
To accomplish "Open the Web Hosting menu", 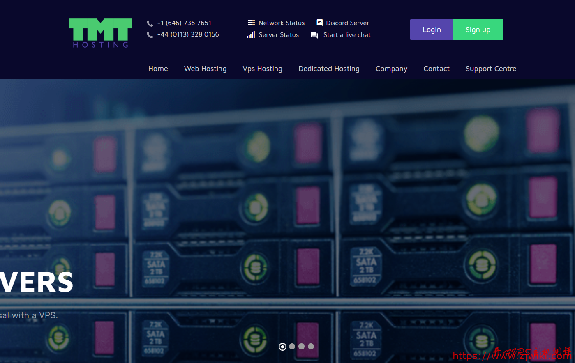I will pos(205,69).
